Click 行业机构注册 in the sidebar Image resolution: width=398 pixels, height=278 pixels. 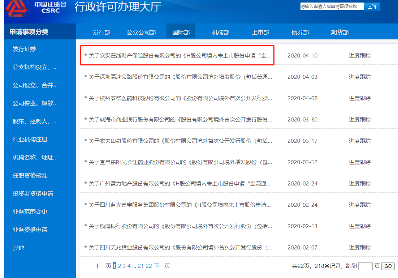tap(30, 139)
